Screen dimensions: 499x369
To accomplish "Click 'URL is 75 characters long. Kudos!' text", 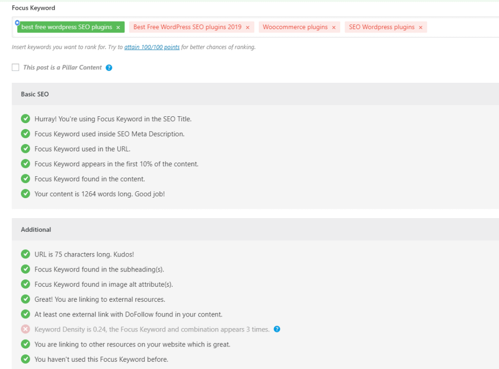I will click(x=84, y=254).
